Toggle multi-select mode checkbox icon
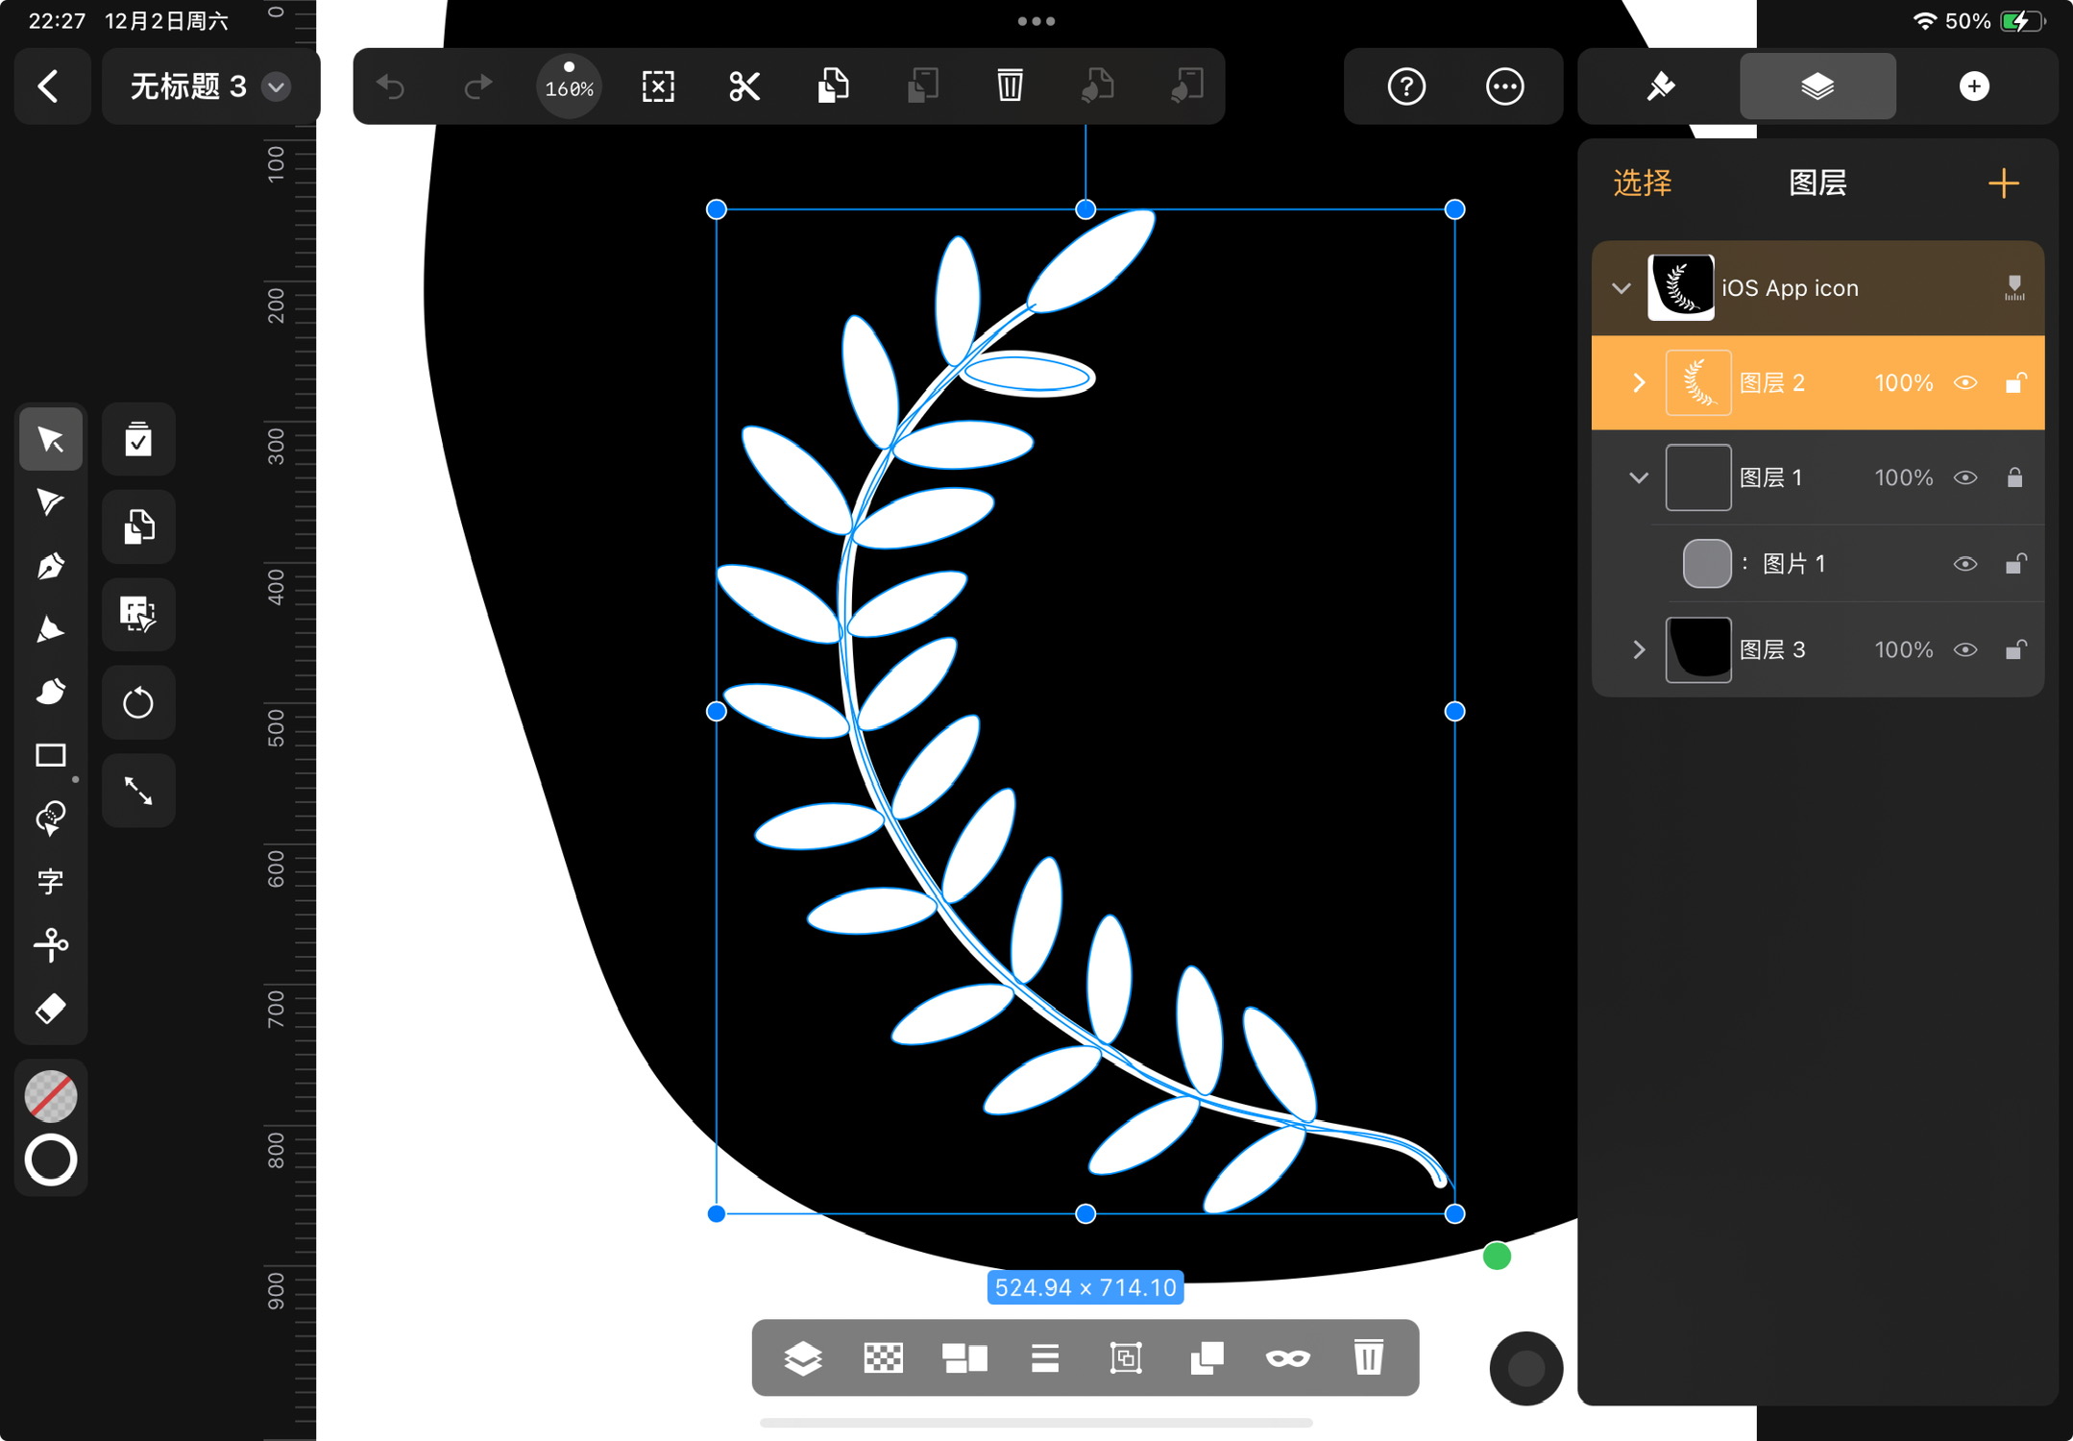This screenshot has height=1441, width=2073. tap(138, 439)
